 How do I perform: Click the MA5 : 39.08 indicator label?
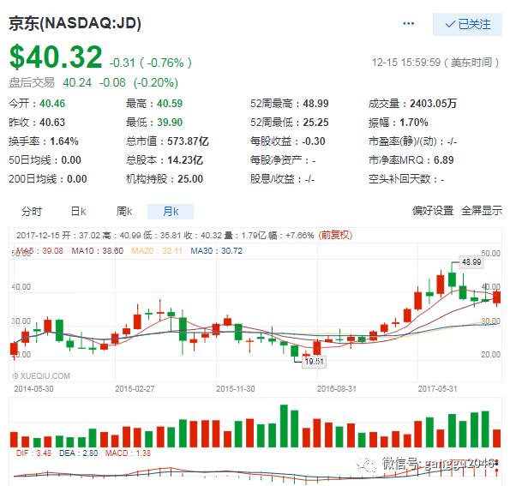coord(39,251)
